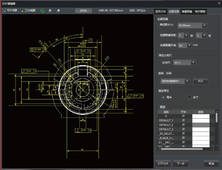This screenshot has height=170, width=222.
Task: Toggle 开关 for layer _2D_DELET...
Action: (x=184, y=134)
